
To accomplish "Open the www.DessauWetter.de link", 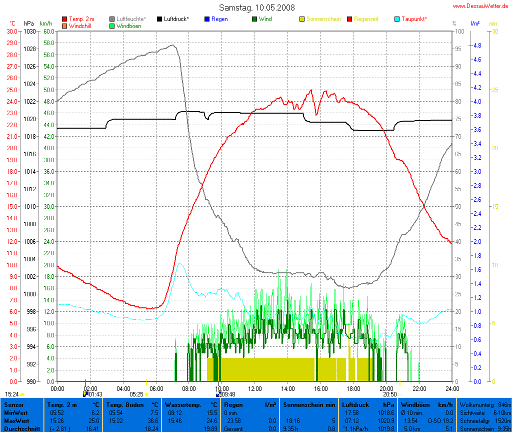I will [x=480, y=6].
